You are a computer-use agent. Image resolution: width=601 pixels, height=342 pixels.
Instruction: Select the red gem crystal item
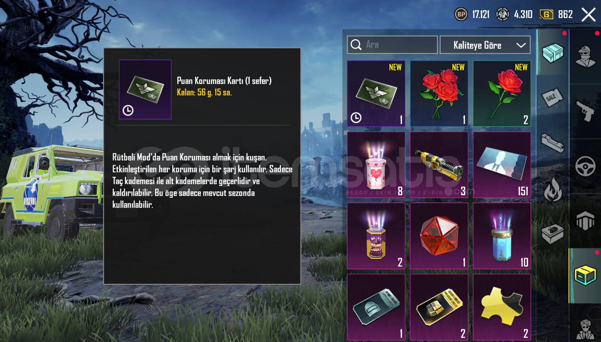coord(439,236)
